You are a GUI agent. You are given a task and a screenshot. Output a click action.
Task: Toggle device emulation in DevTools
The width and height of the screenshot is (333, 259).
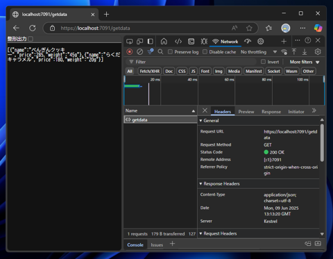[139, 42]
